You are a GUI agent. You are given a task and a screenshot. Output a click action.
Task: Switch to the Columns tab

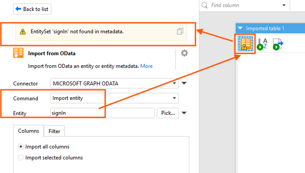pyautogui.click(x=28, y=131)
